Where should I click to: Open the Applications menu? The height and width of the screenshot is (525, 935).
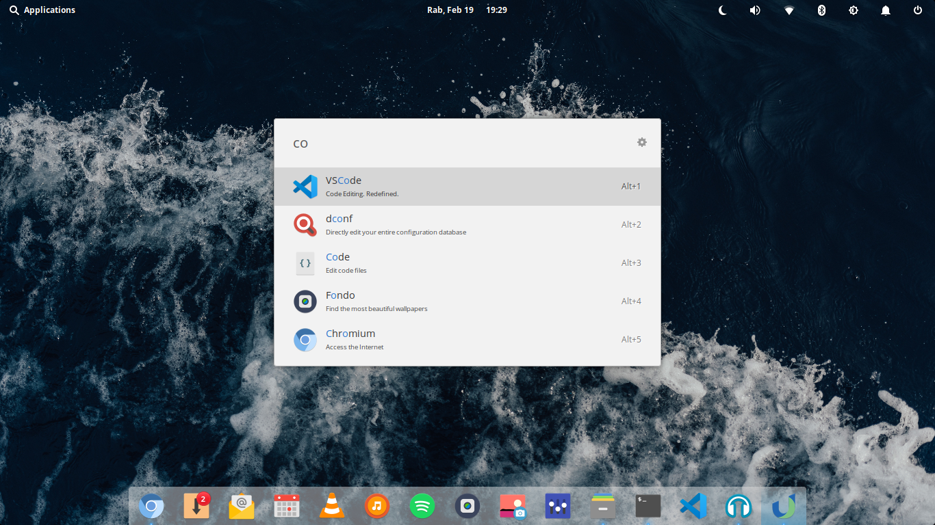(x=42, y=10)
